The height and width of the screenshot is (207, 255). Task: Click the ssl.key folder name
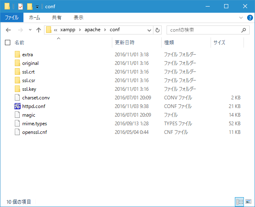(29, 89)
